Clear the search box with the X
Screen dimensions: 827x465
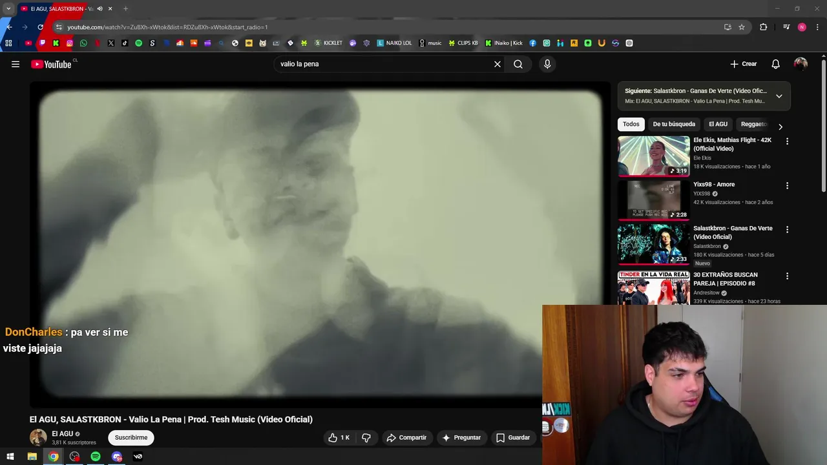tap(497, 64)
